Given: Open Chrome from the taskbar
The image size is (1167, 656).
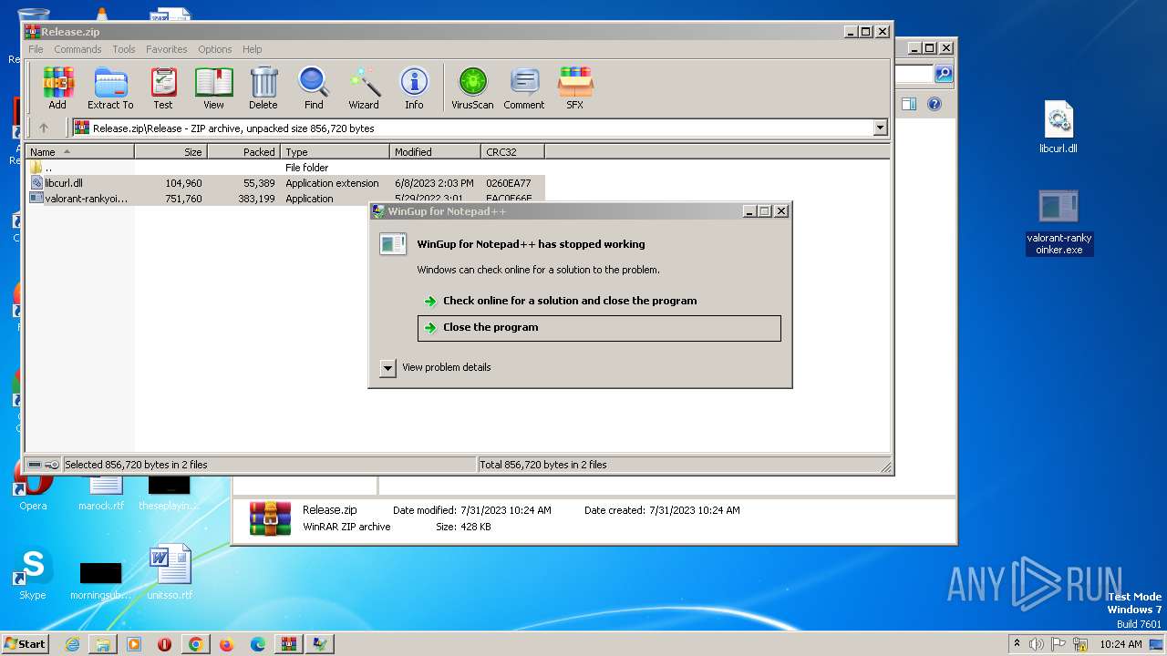Looking at the screenshot, I should pyautogui.click(x=195, y=644).
